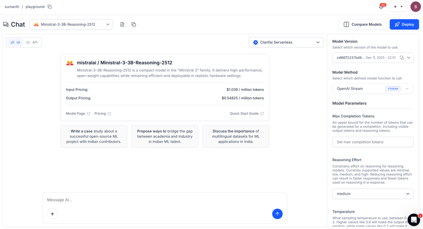Open the user profile avatar
The image size is (423, 229).
pyautogui.click(x=415, y=7)
